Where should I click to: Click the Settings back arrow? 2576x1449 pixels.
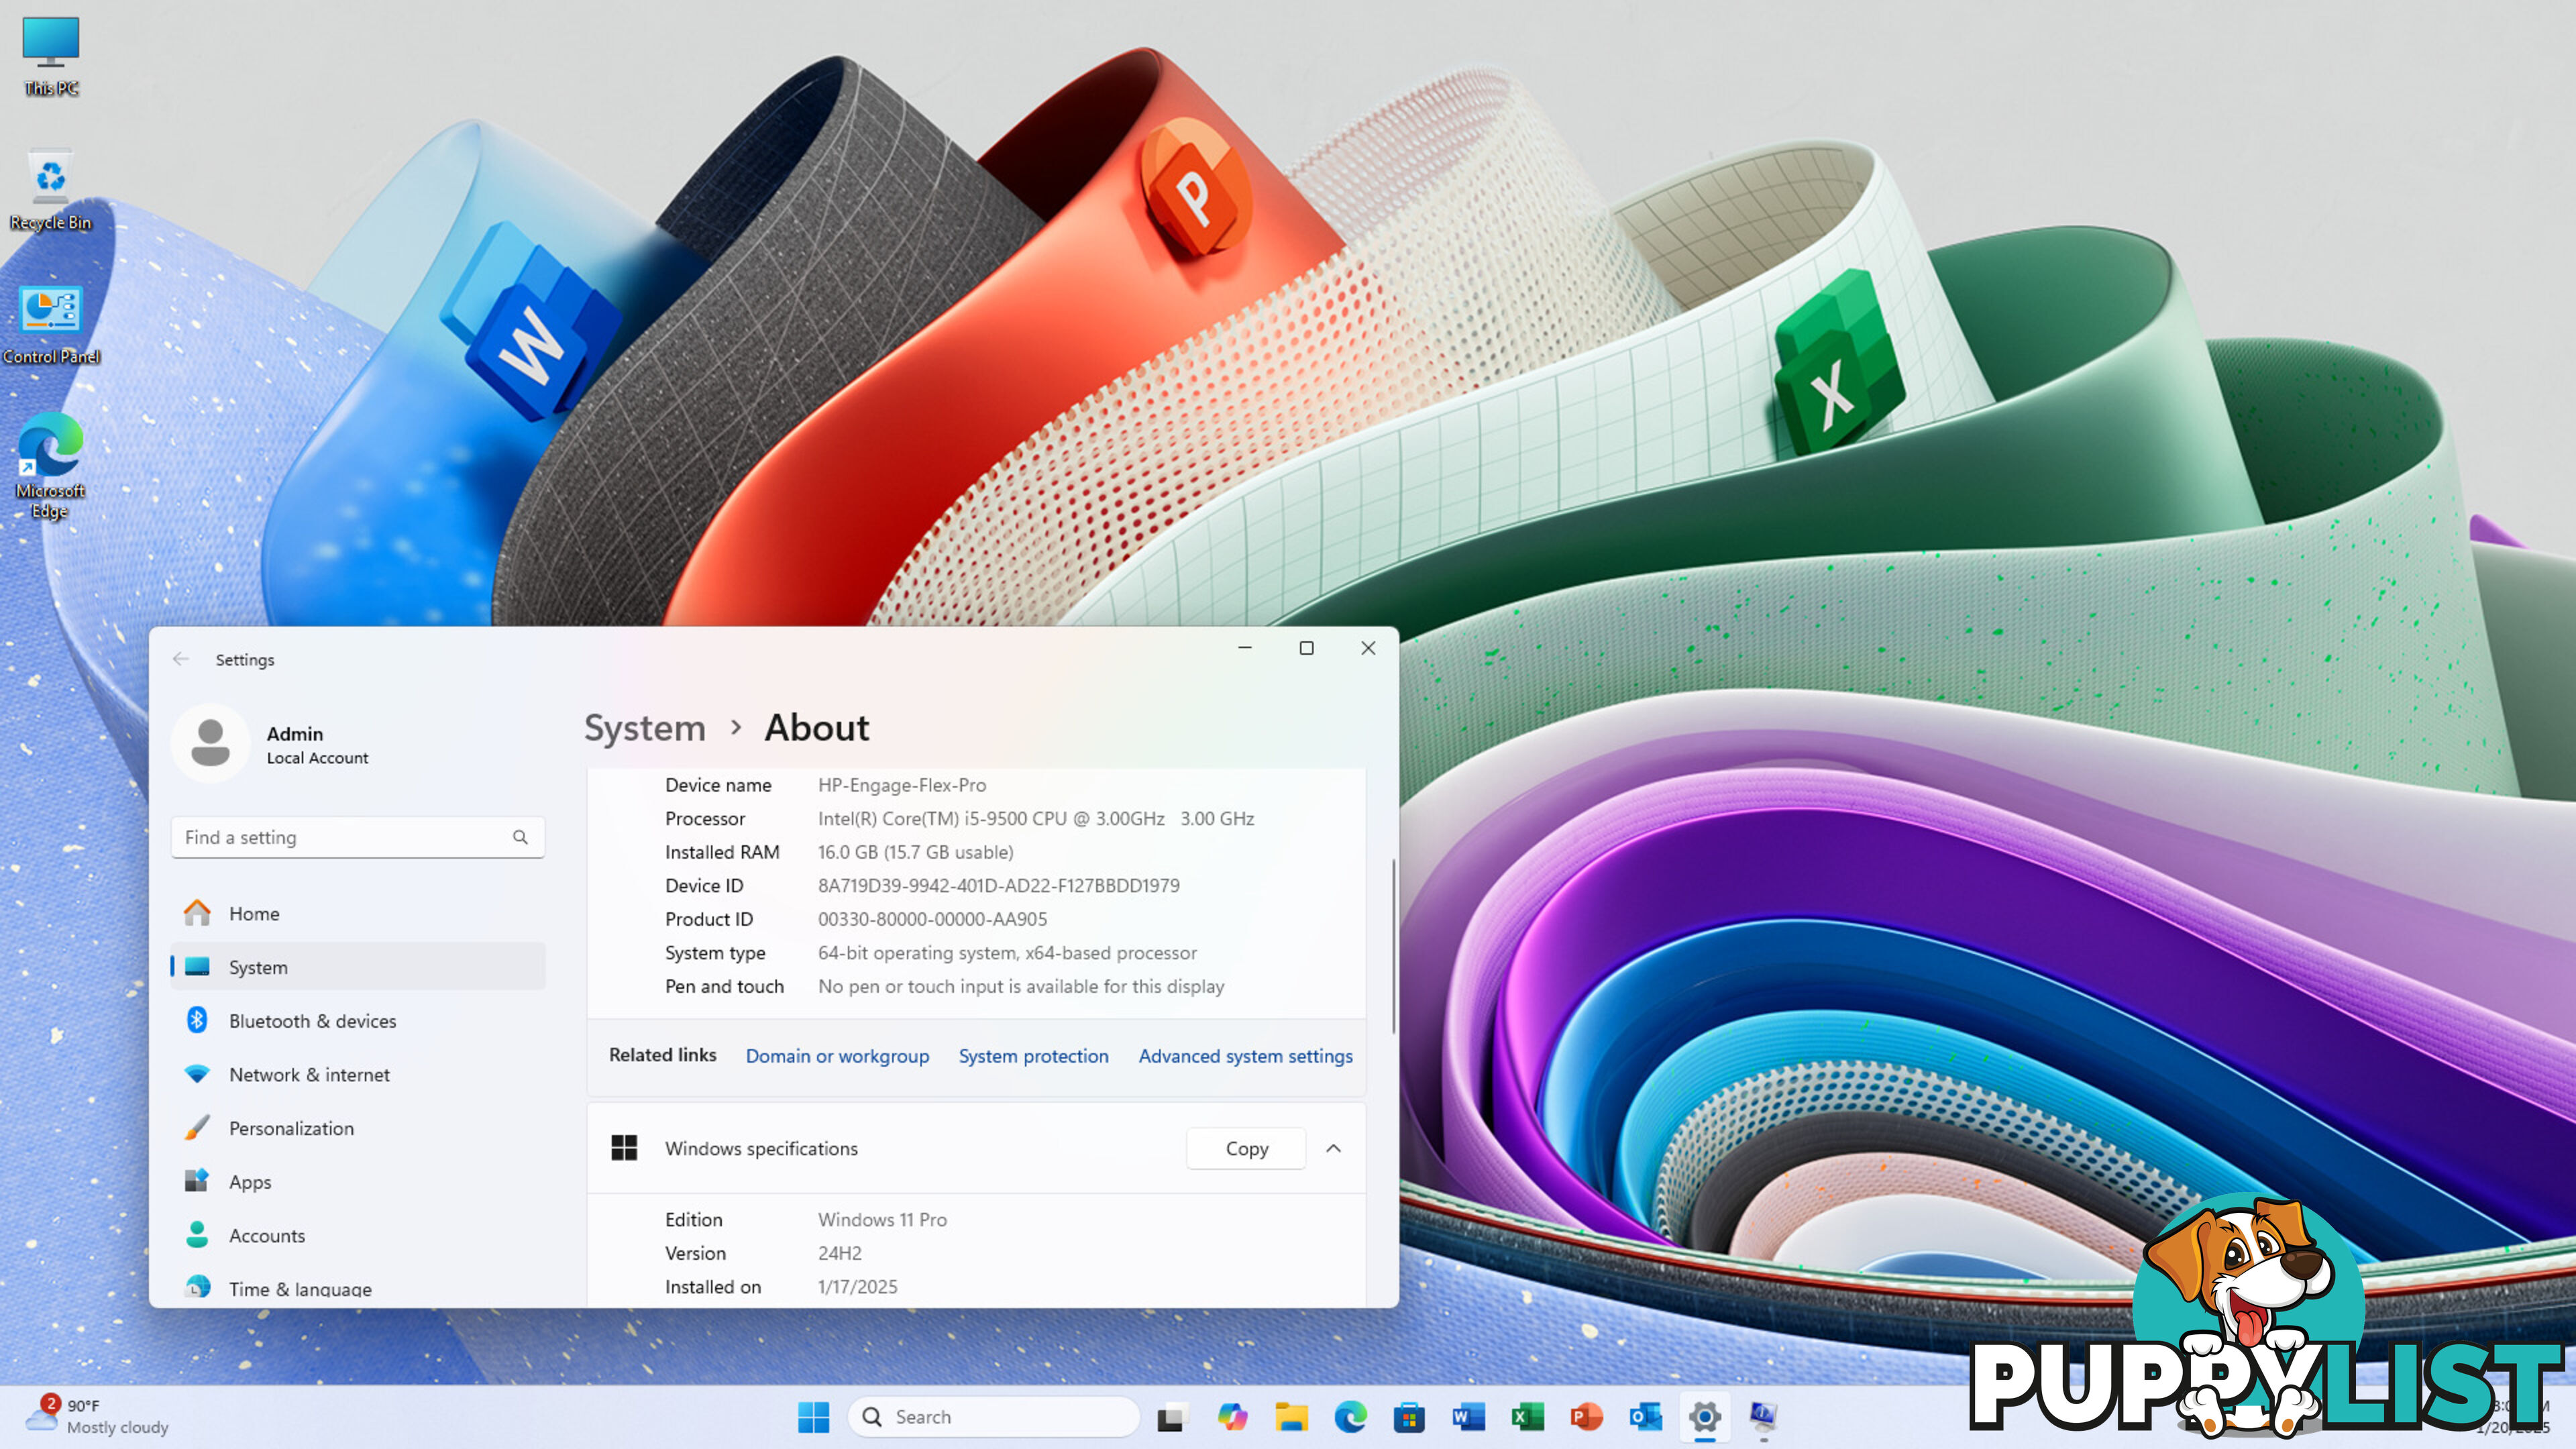pos(181,659)
